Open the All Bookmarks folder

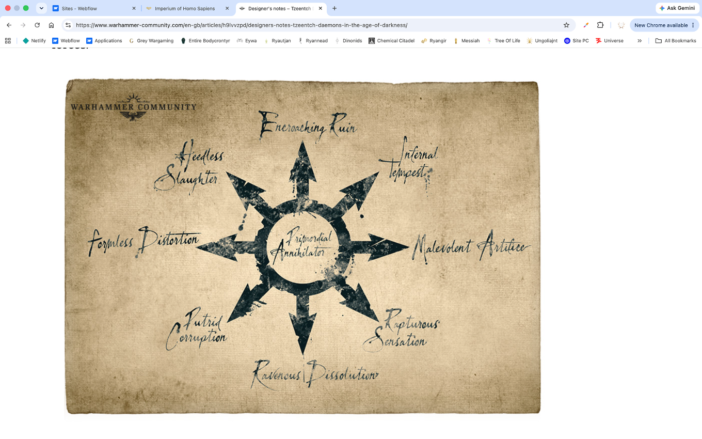pyautogui.click(x=676, y=41)
